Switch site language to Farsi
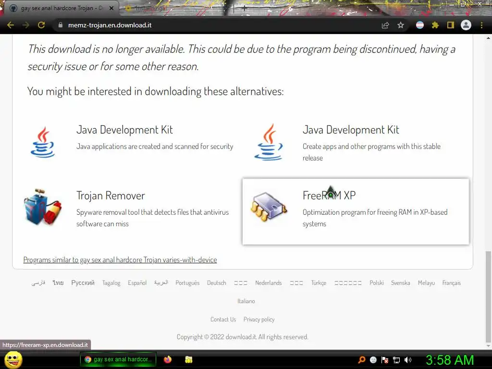 point(38,283)
